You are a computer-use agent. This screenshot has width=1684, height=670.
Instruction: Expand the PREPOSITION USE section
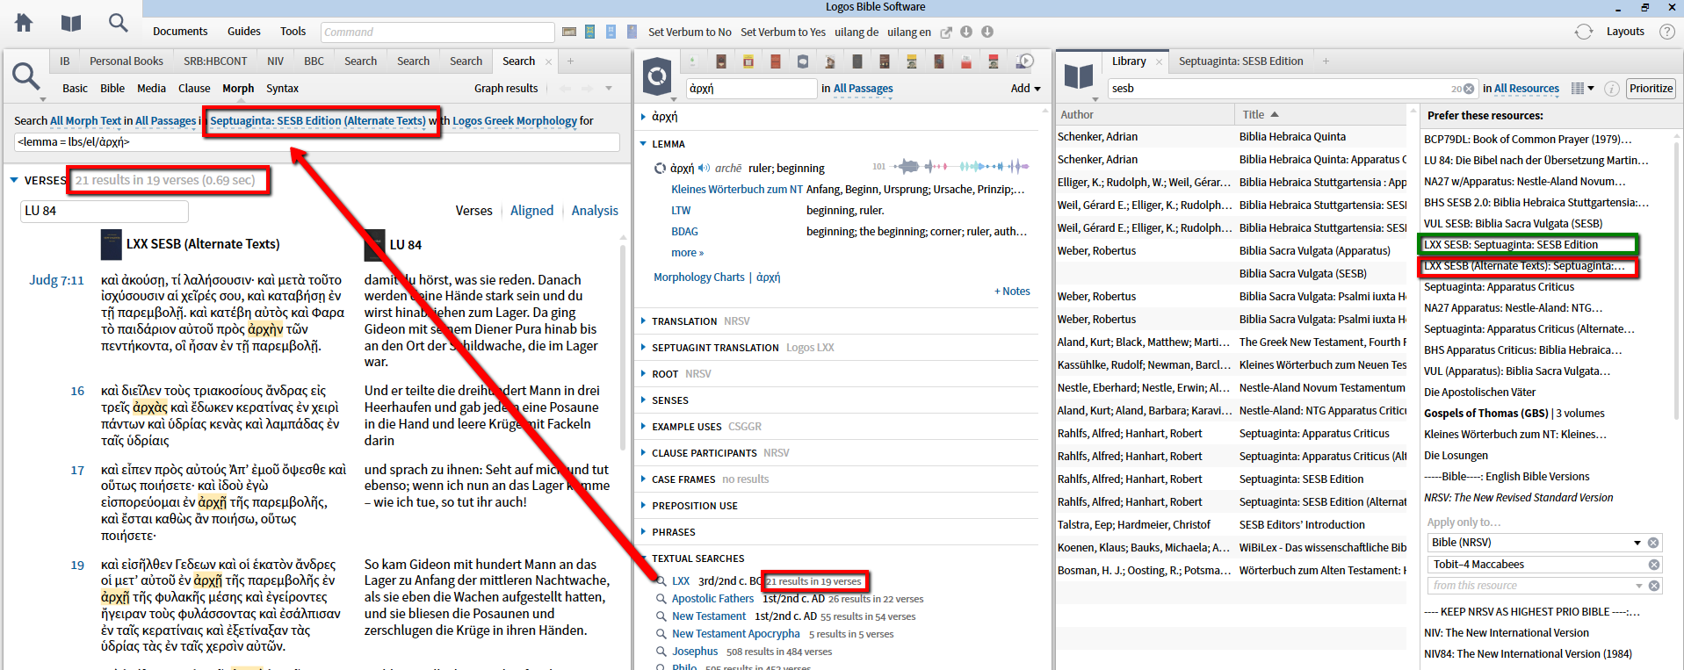(x=644, y=506)
